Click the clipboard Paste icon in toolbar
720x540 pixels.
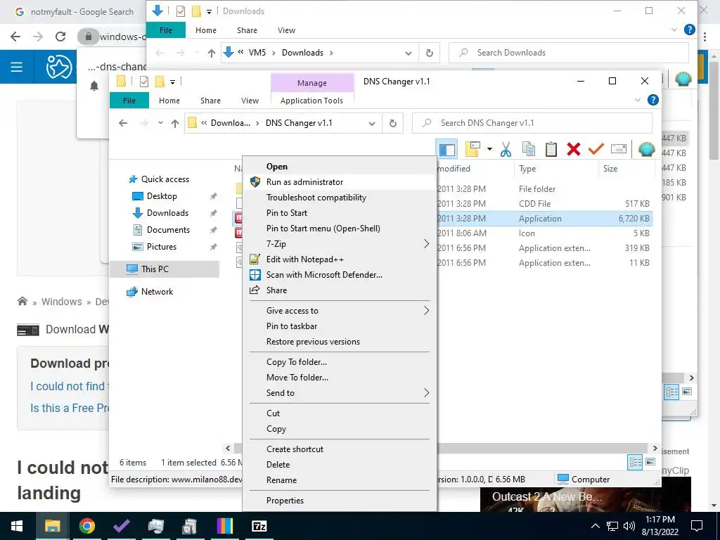pyautogui.click(x=551, y=149)
